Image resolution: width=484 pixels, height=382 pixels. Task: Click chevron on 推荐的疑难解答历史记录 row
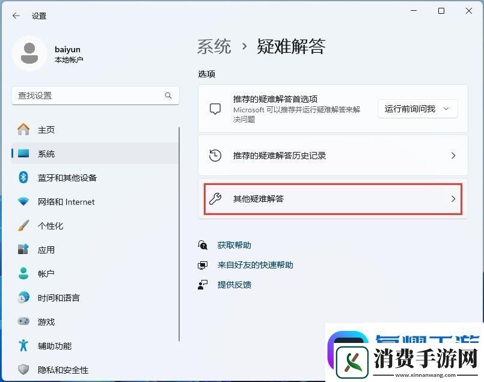(453, 156)
